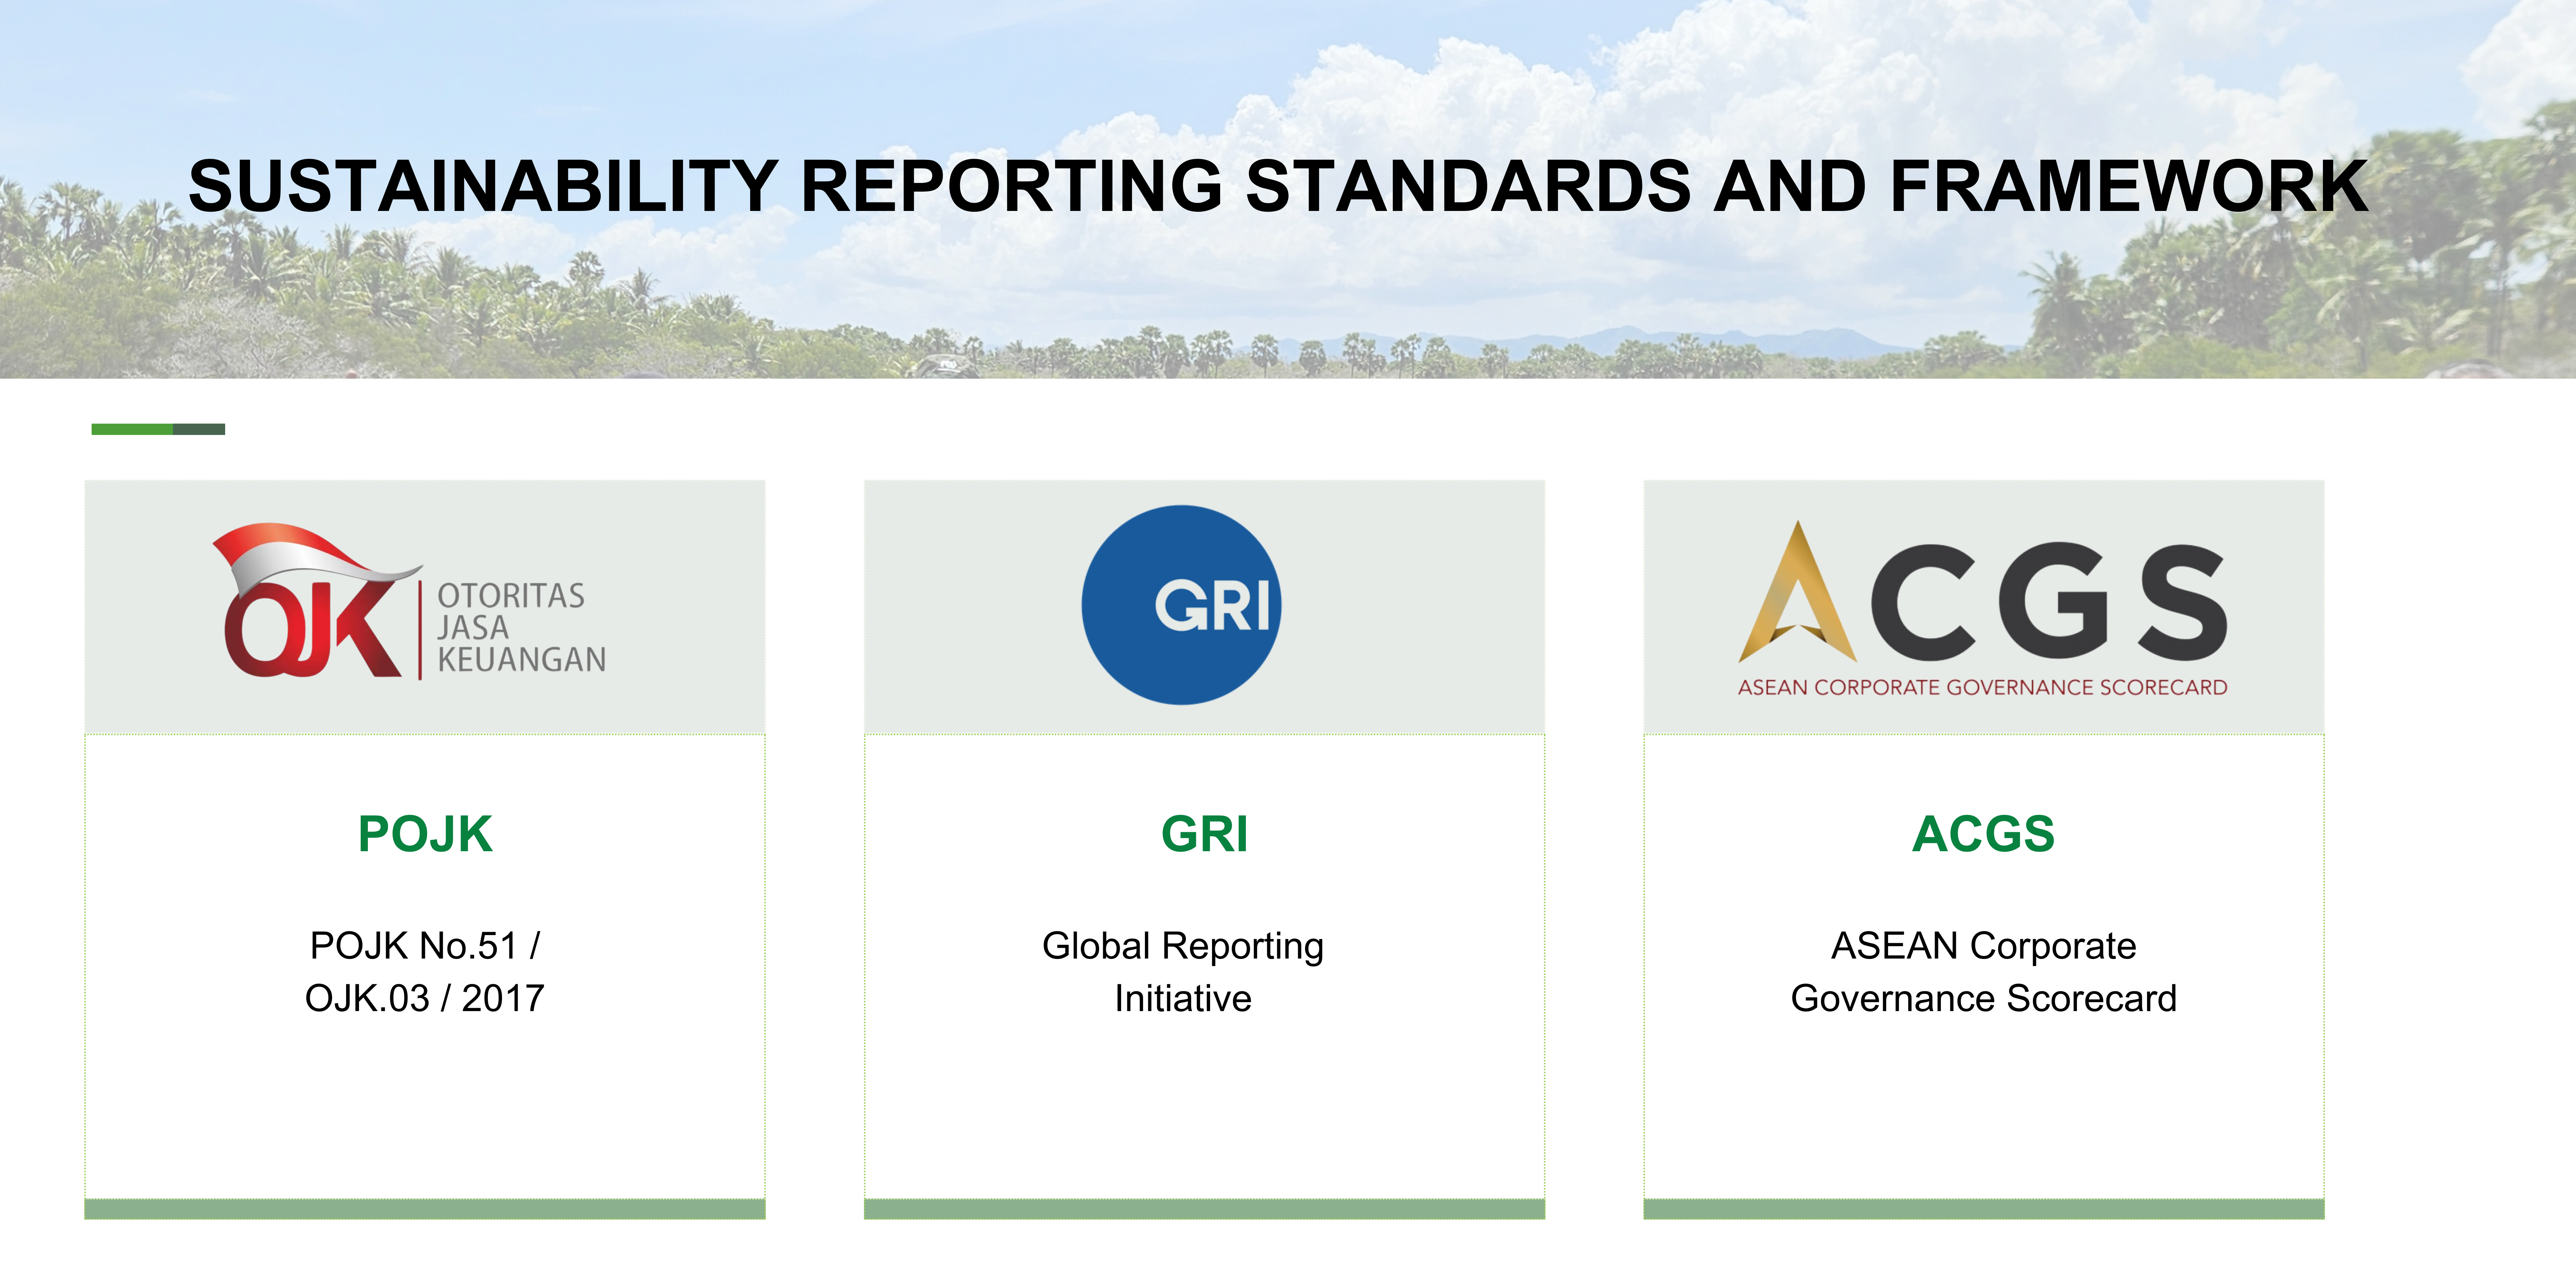This screenshot has width=2576, height=1288.
Task: Click the red divider line in OJK logo
Action: click(x=420, y=630)
